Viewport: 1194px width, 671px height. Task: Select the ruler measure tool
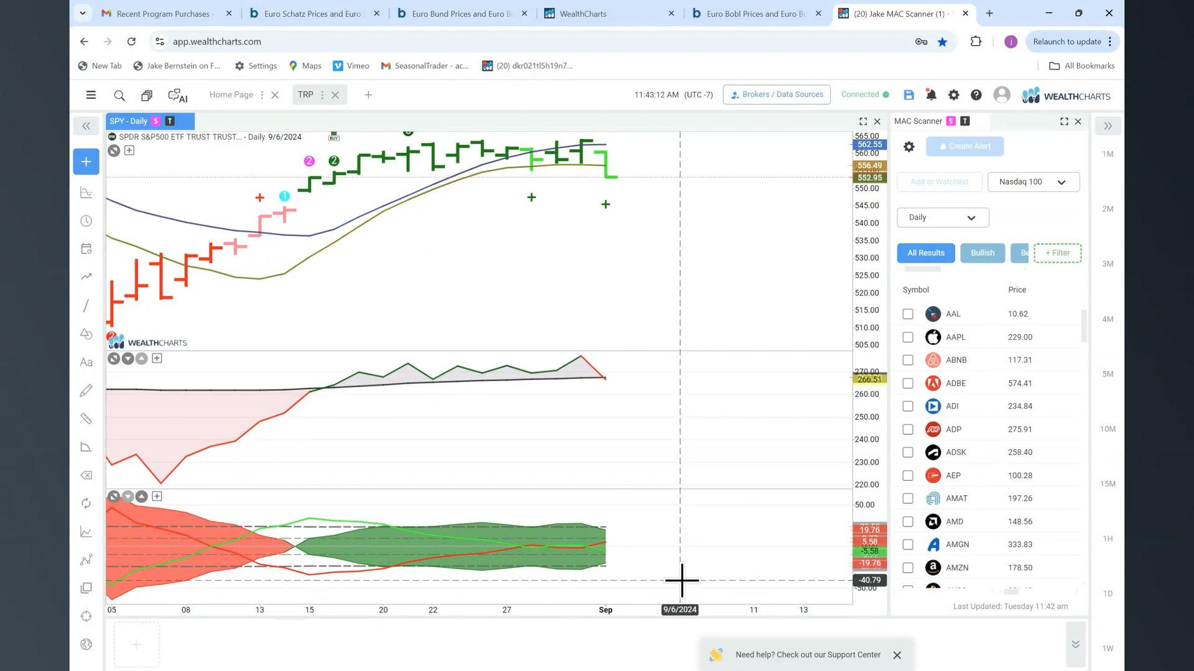coord(86,419)
